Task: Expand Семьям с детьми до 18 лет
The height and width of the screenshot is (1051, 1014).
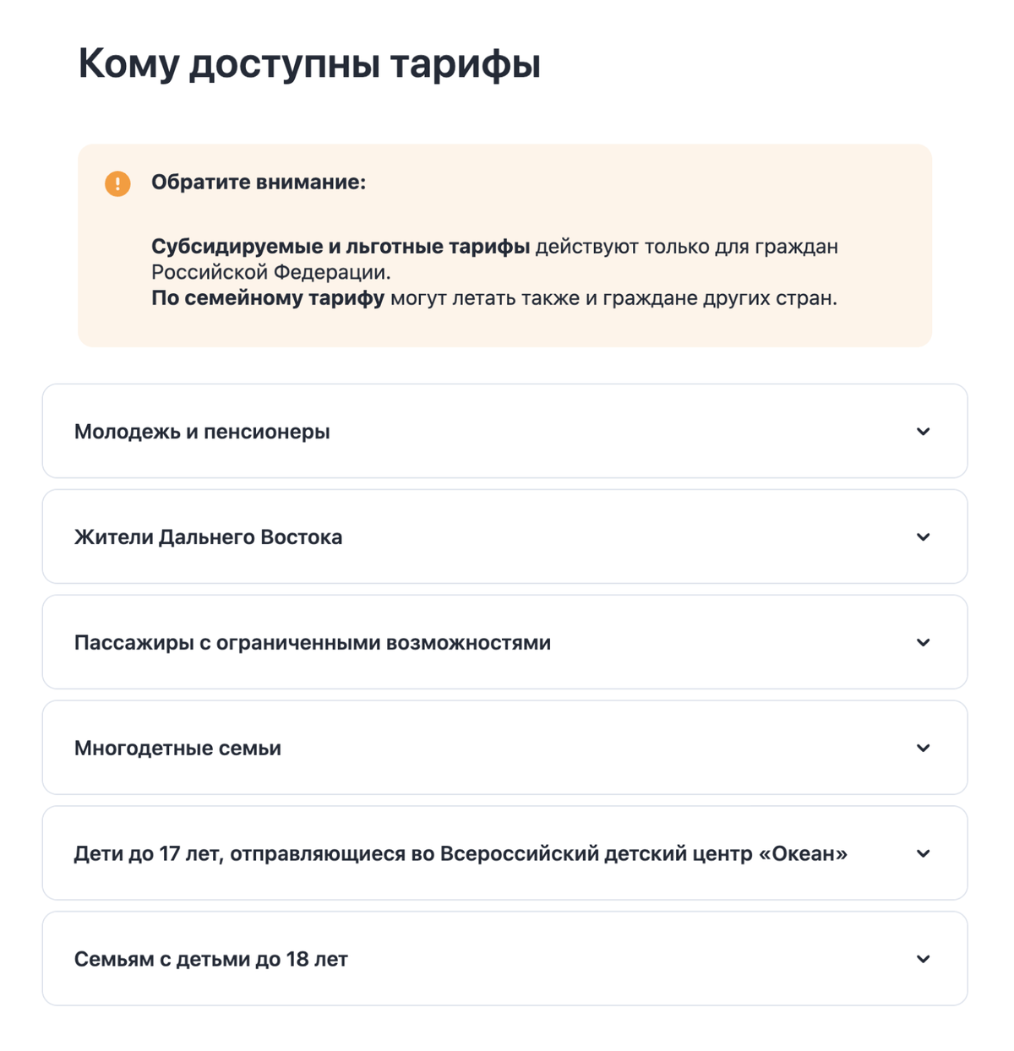Action: 504,959
